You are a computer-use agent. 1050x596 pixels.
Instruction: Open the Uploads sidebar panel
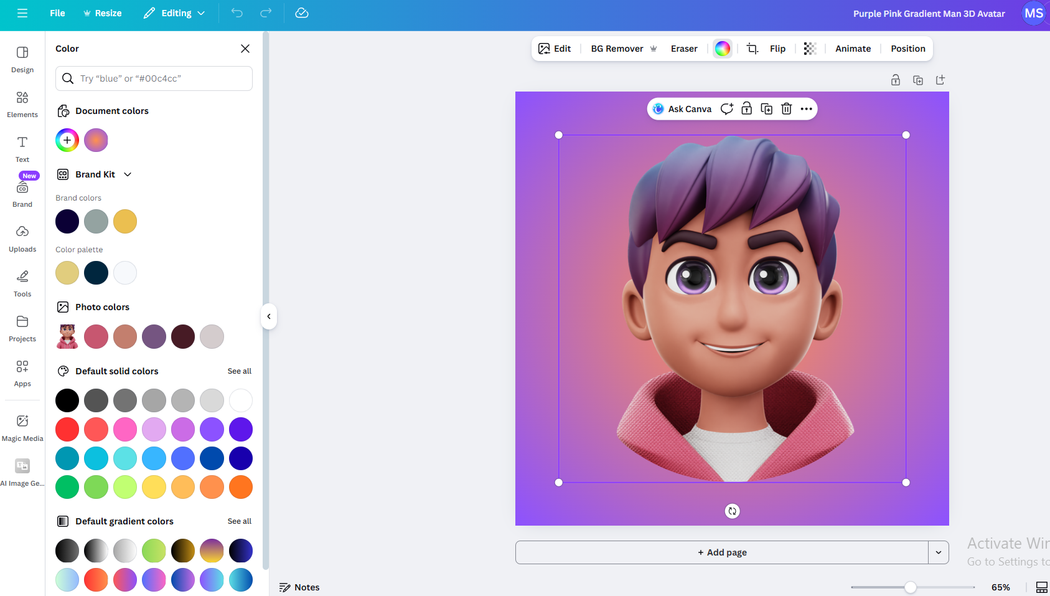point(22,239)
